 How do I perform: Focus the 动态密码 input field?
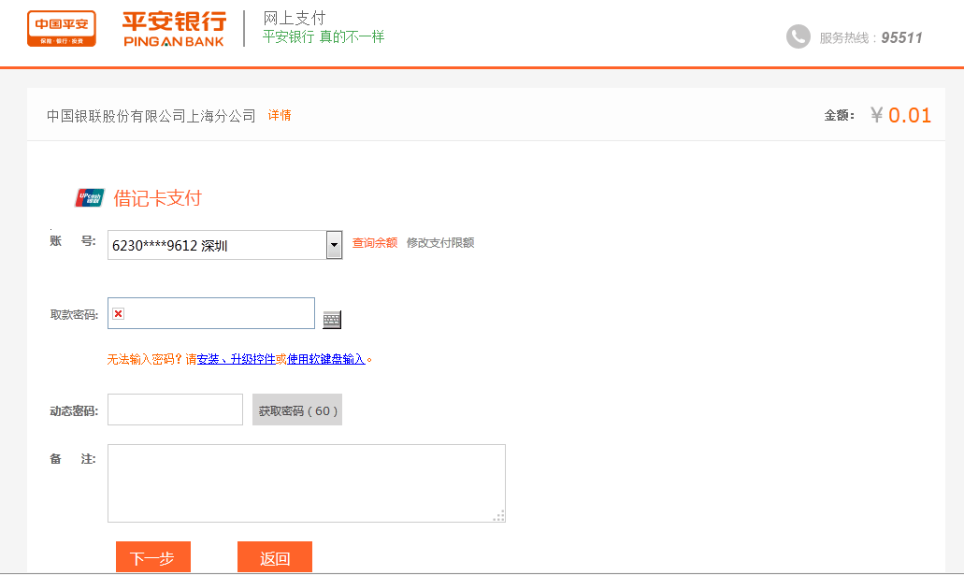point(175,410)
